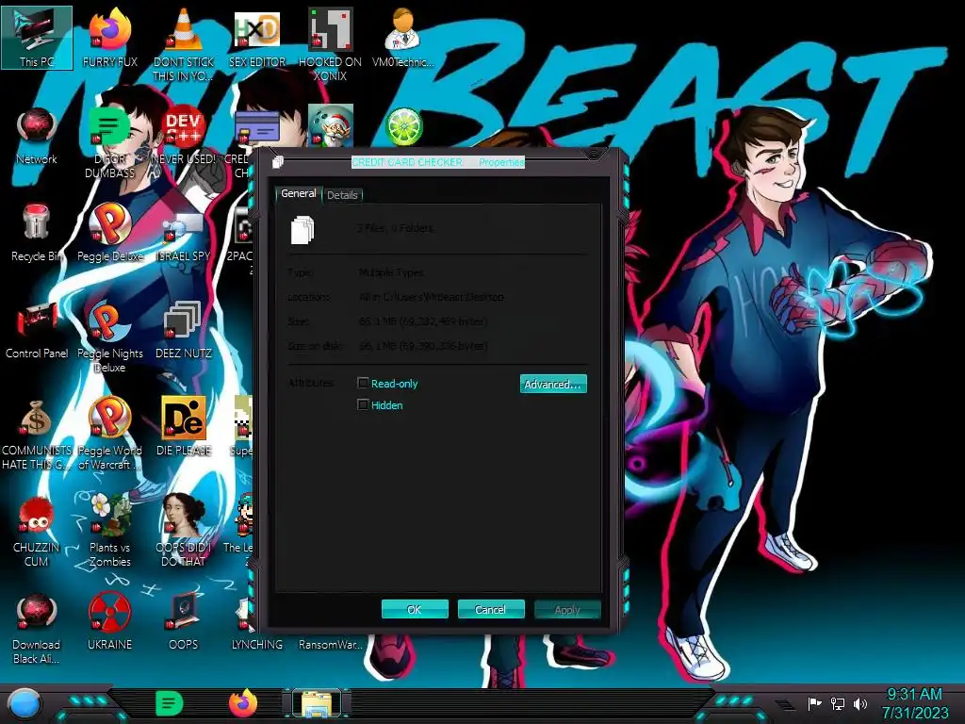This screenshot has width=965, height=724.
Task: Switch to the General tab
Action: (x=299, y=193)
